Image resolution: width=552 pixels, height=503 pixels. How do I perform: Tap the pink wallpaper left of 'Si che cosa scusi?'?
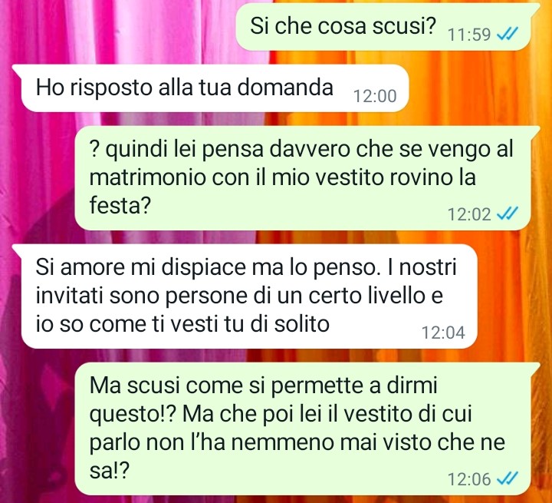coord(117,27)
